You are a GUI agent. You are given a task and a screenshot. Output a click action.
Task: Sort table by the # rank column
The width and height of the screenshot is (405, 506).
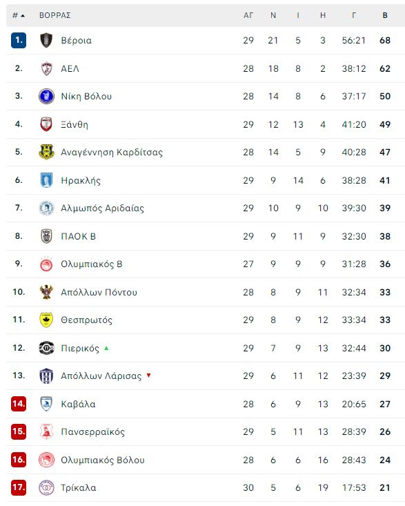[x=19, y=15]
